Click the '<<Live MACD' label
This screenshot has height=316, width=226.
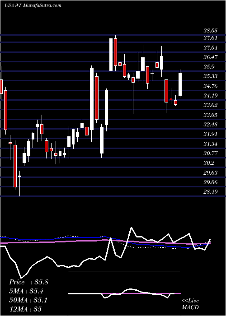point(190,304)
